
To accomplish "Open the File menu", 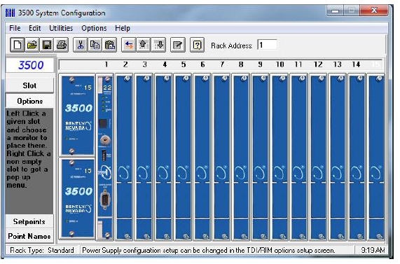I will point(15,28).
